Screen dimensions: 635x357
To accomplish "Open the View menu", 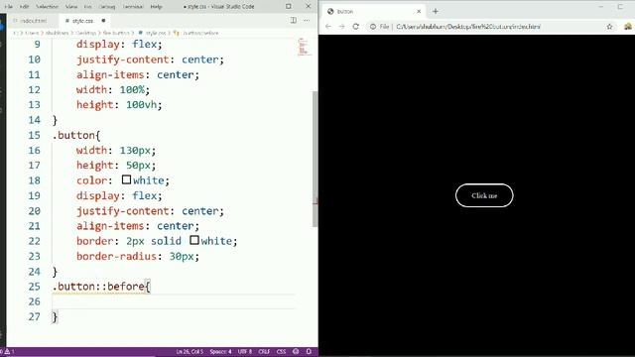I will [x=71, y=7].
